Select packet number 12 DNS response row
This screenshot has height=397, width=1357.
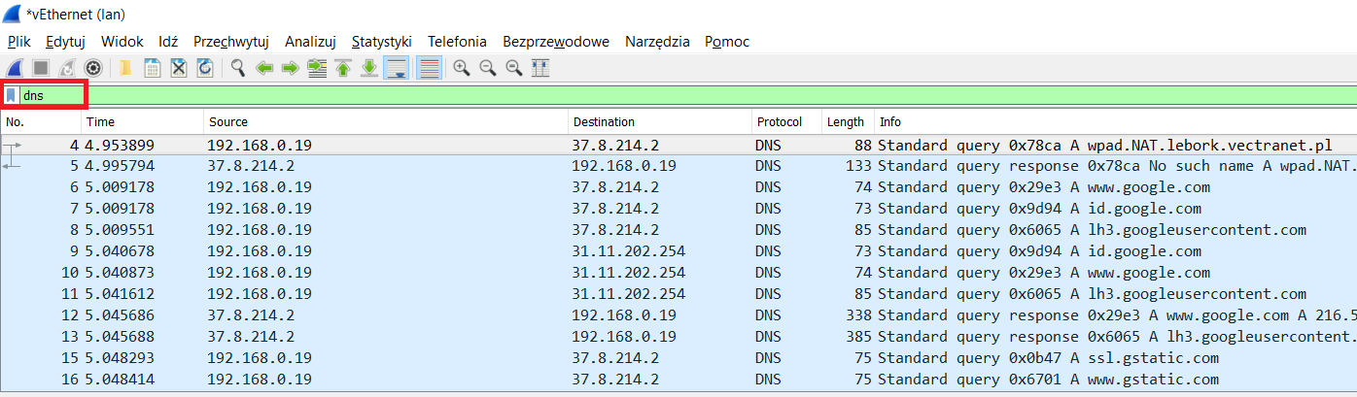pos(678,315)
